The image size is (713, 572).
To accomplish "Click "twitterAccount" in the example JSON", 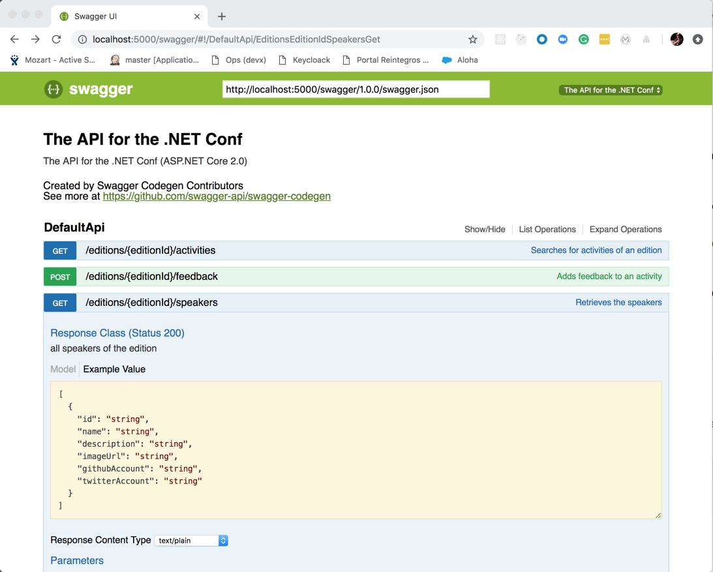I will click(x=116, y=481).
